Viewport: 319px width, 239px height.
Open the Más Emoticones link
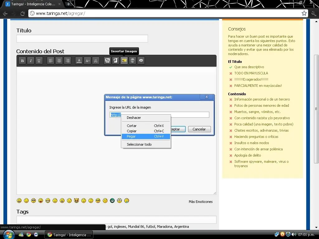[x=201, y=202]
